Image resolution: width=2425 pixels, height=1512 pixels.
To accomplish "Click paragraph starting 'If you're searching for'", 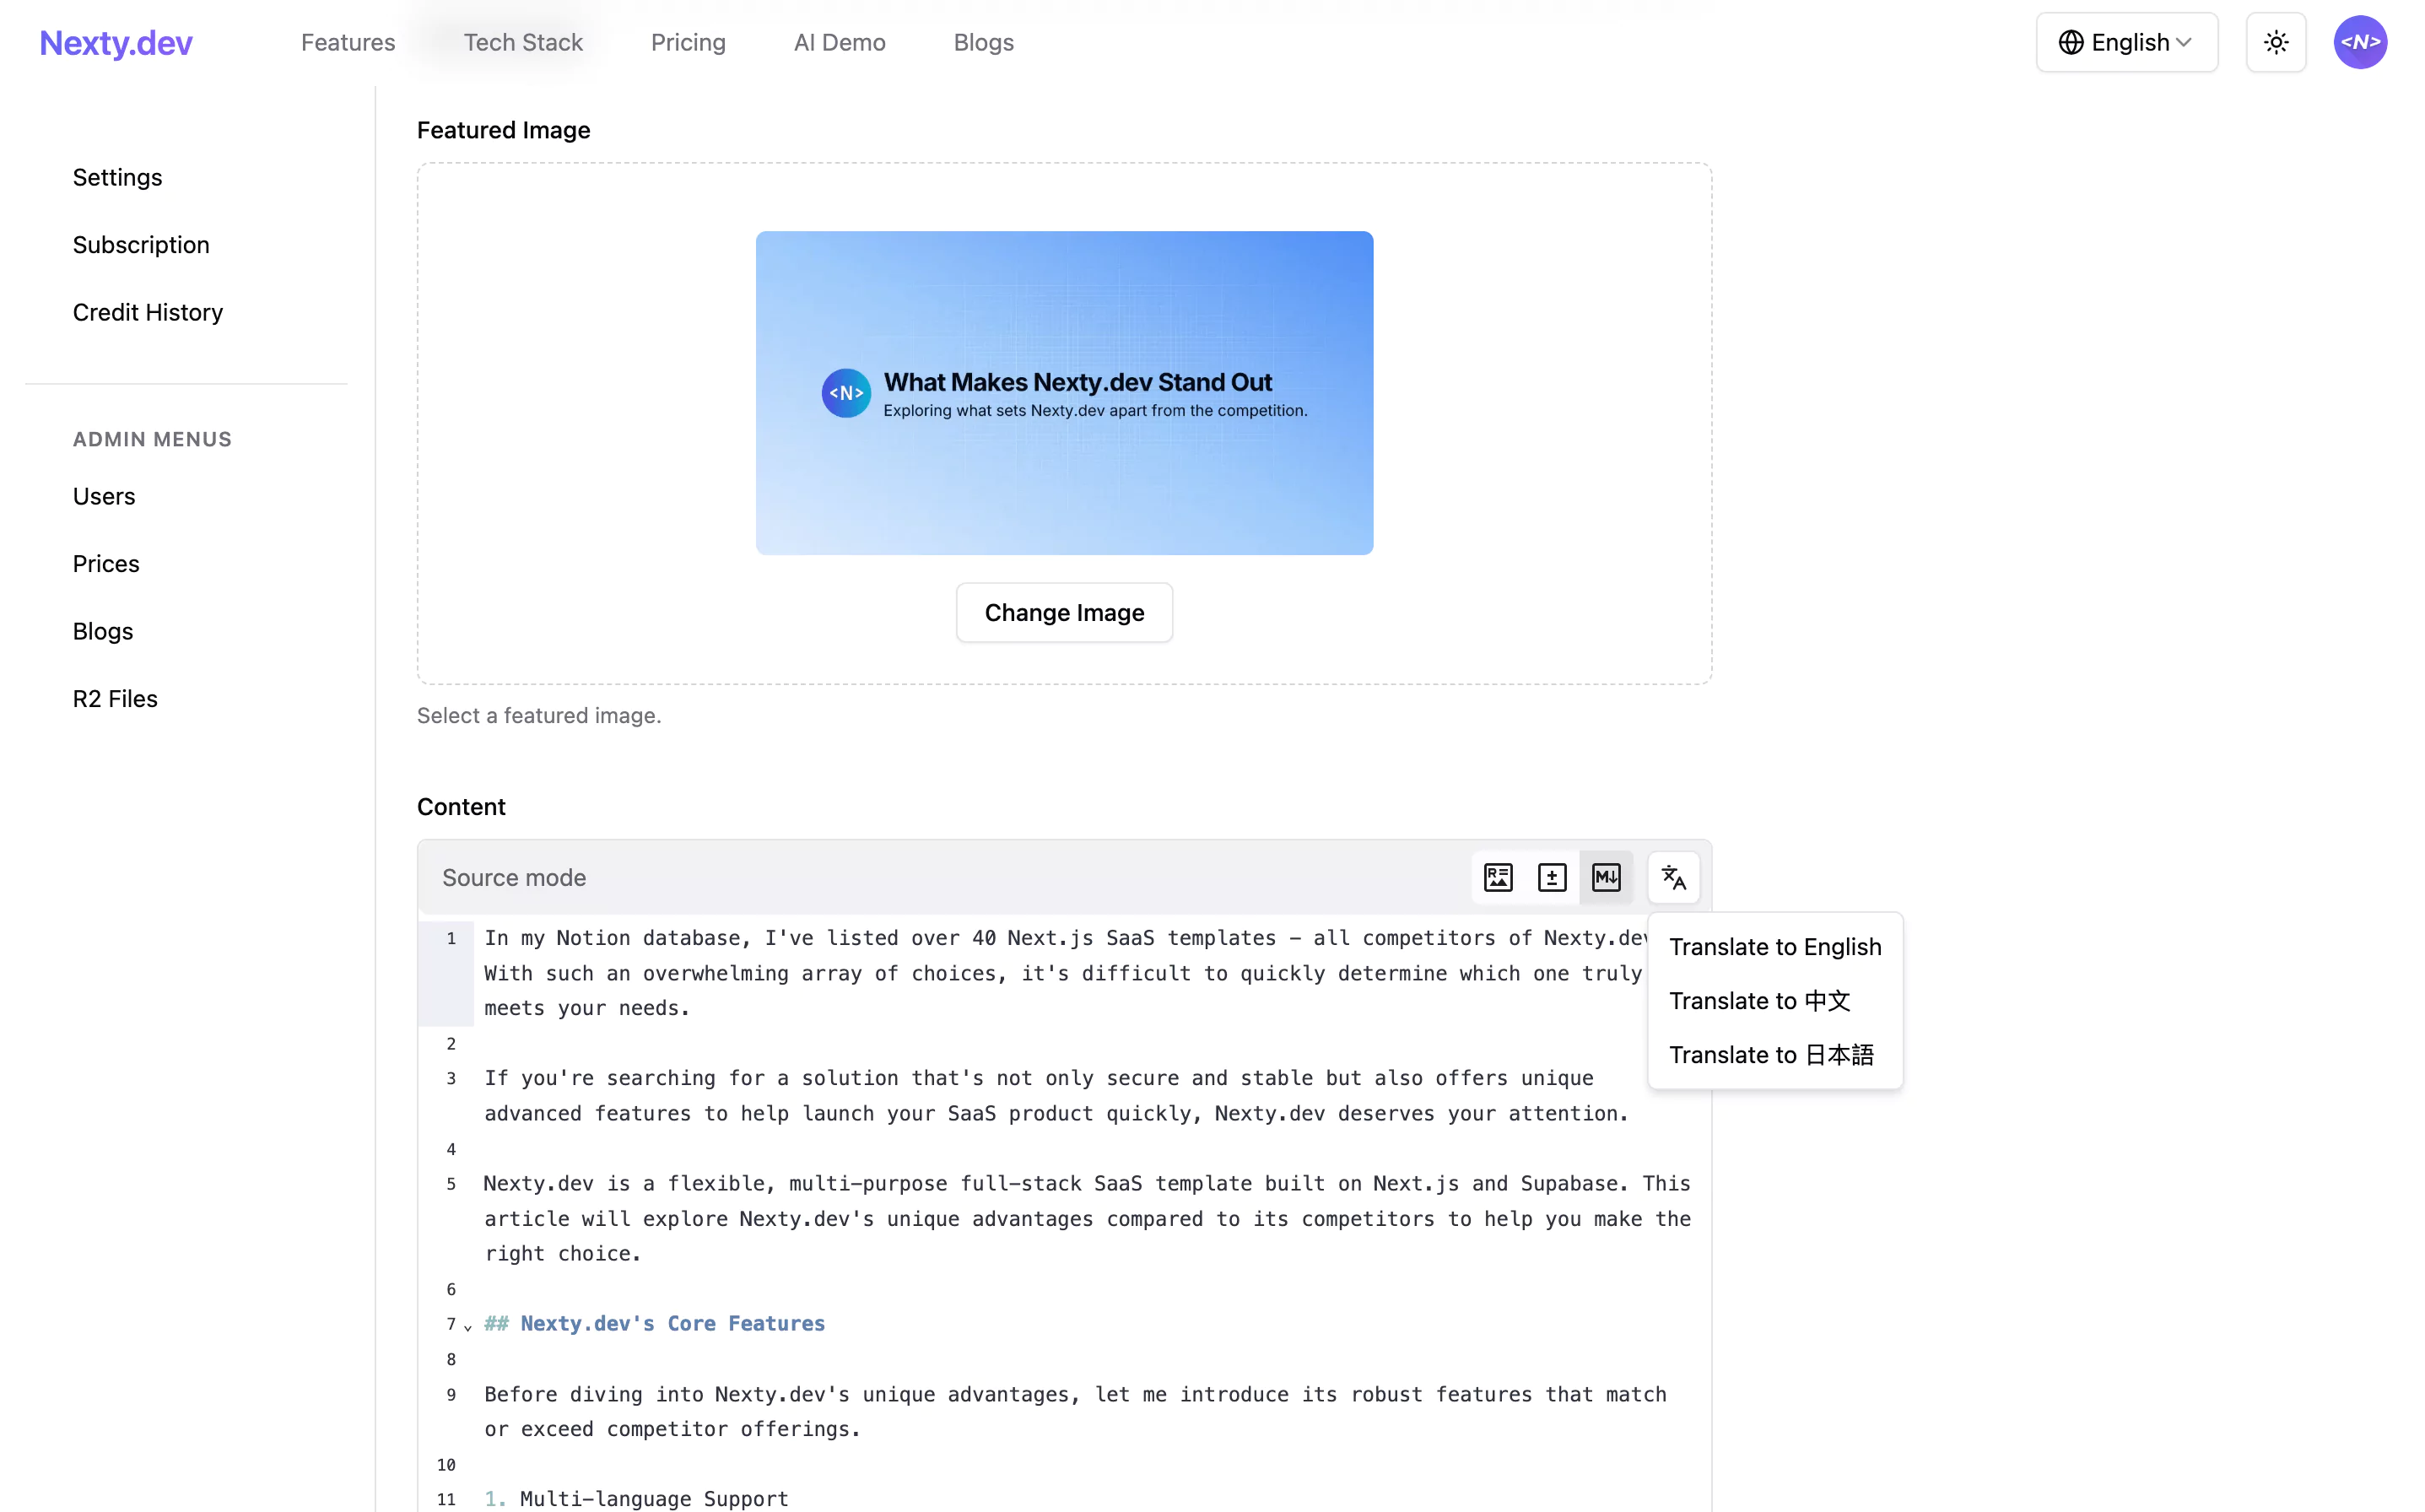I will 1057,1096.
